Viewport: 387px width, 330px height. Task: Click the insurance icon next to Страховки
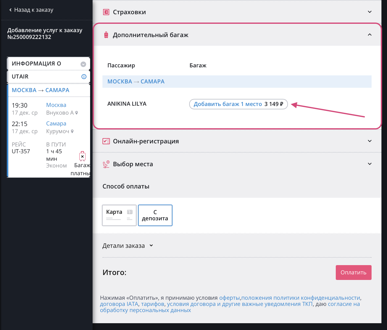(x=106, y=12)
